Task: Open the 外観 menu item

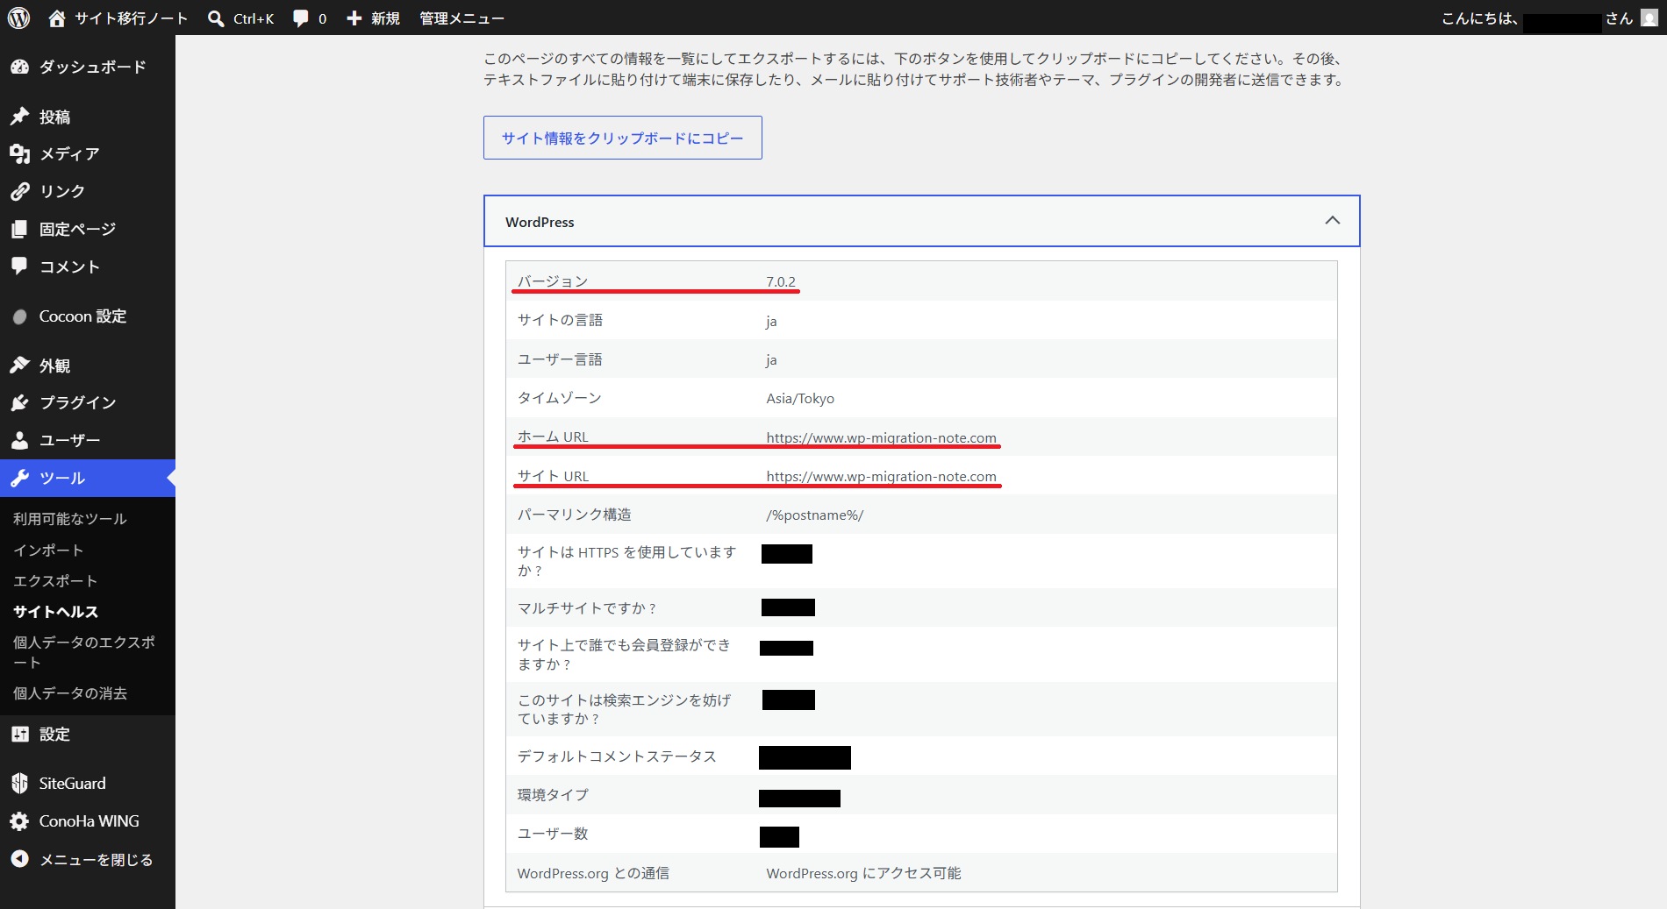Action: (88, 366)
